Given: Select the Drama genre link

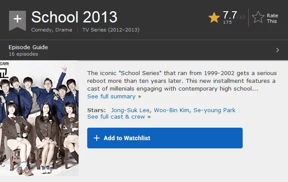Looking at the screenshot, I should pos(63,30).
